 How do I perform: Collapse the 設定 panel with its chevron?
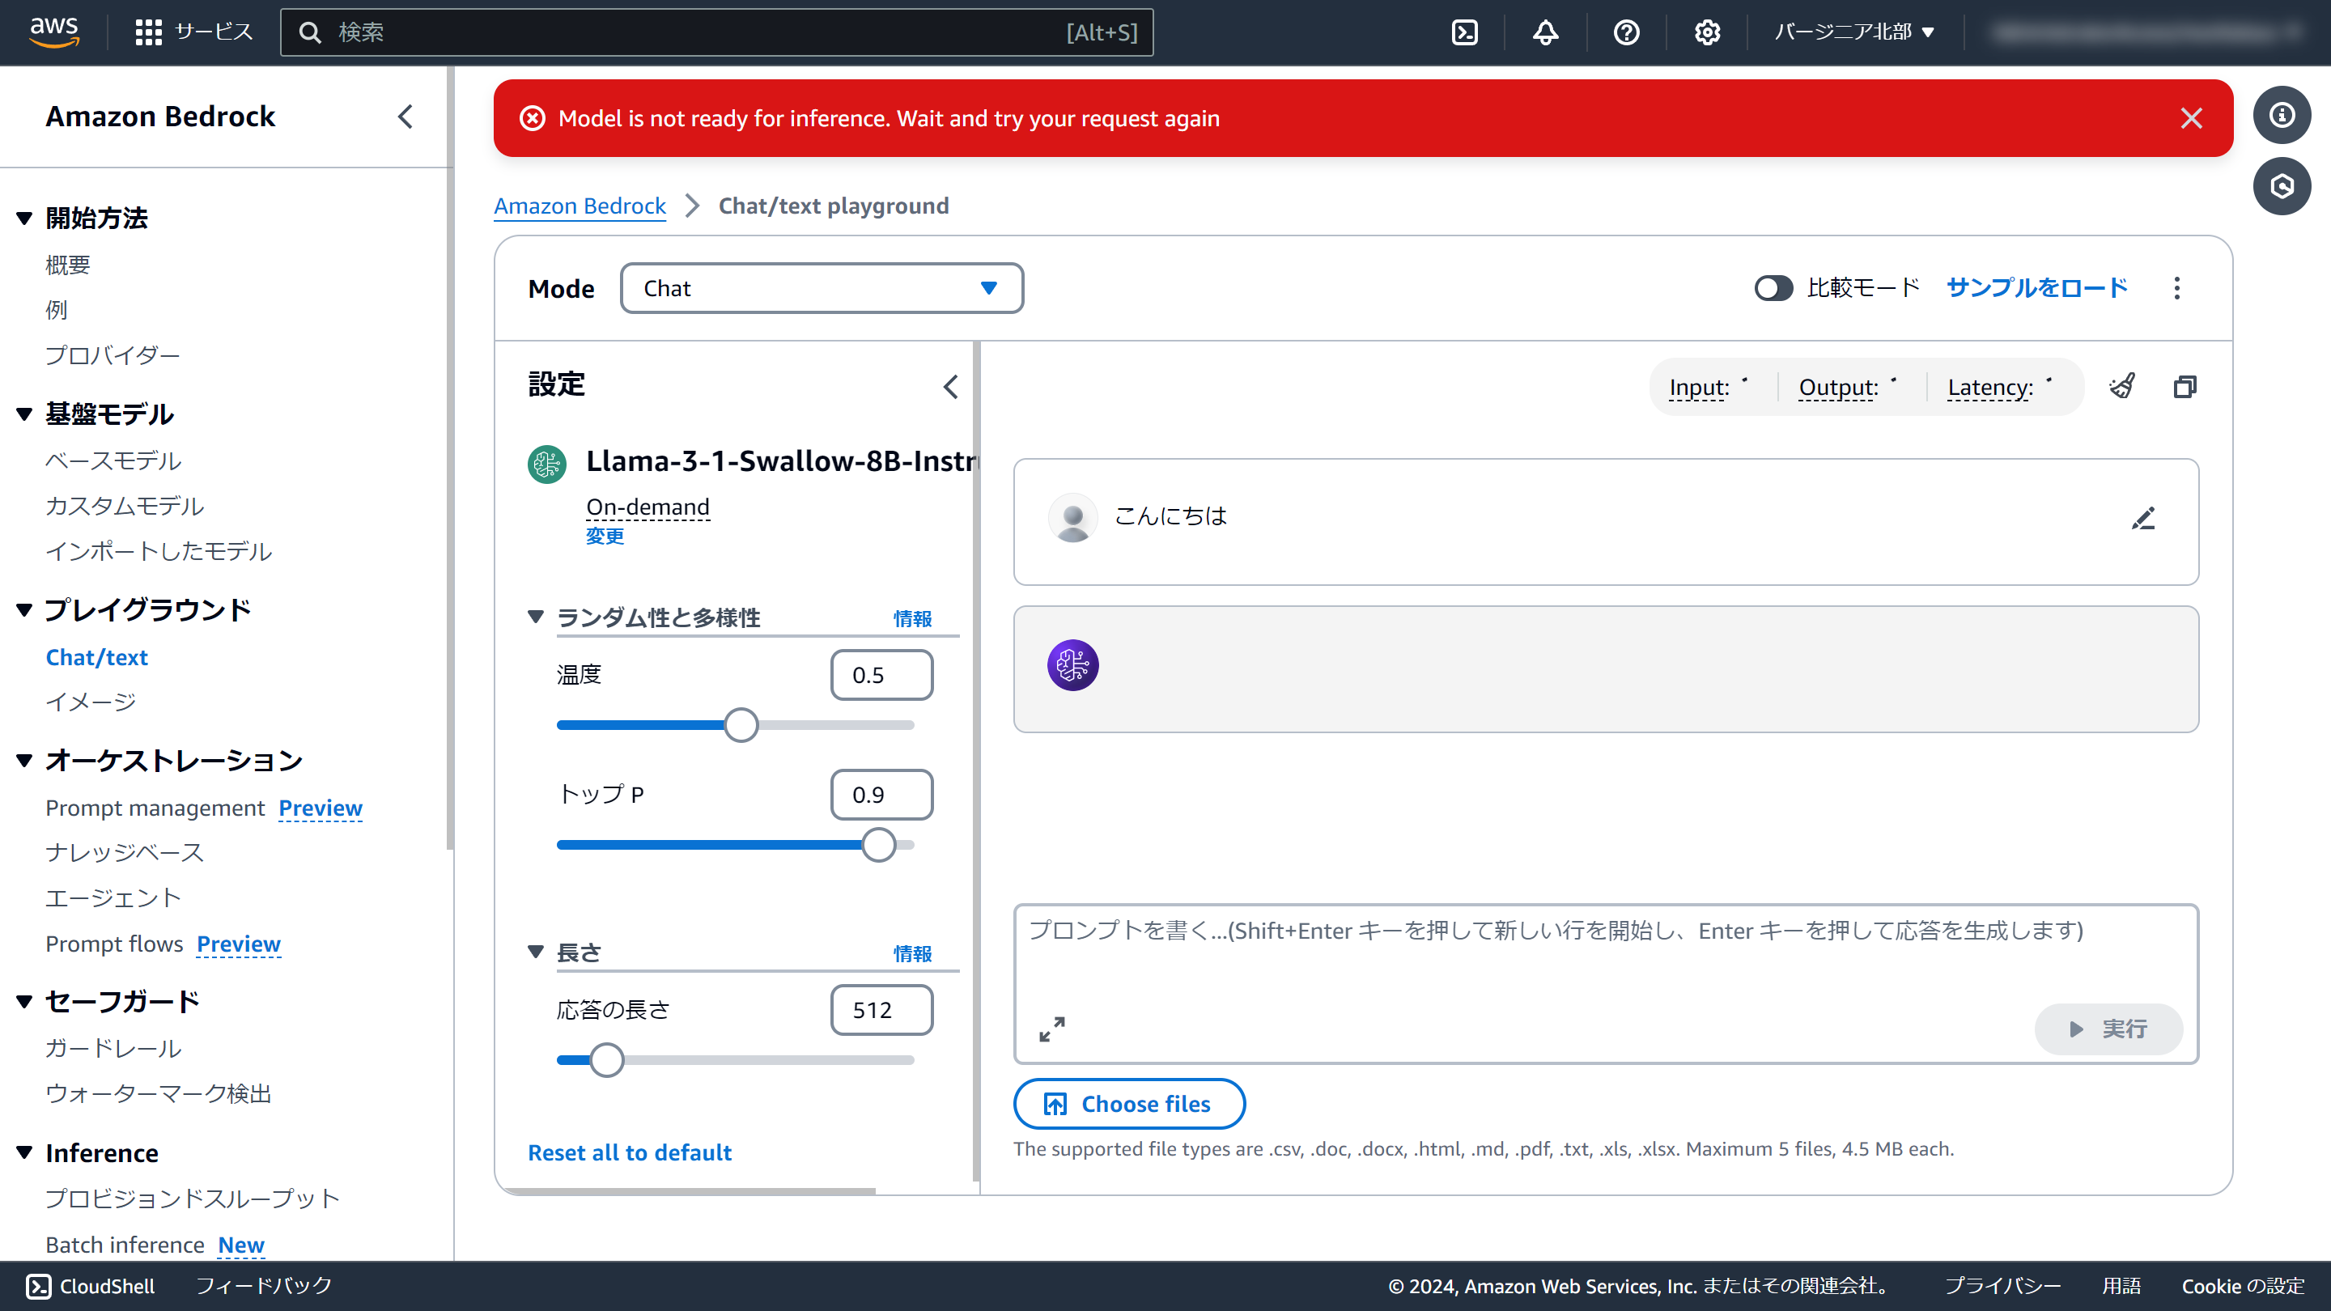950,386
